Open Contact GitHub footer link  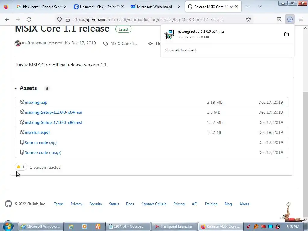pos(154,204)
